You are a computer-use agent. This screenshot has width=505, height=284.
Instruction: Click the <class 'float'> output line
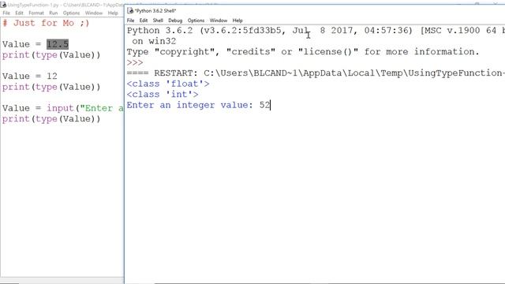(168, 84)
